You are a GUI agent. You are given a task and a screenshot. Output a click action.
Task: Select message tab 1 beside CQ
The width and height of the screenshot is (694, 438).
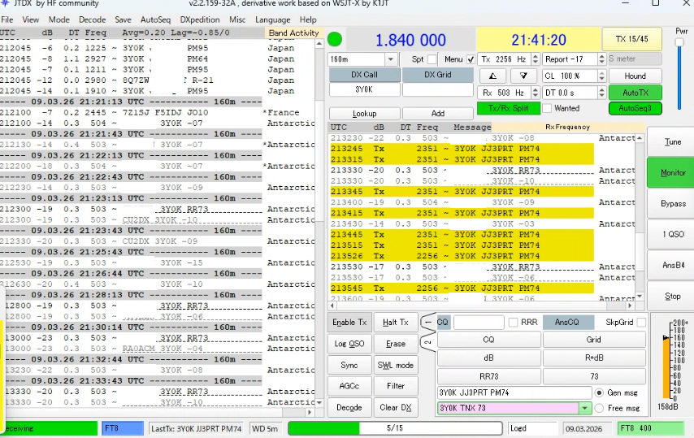[428, 322]
